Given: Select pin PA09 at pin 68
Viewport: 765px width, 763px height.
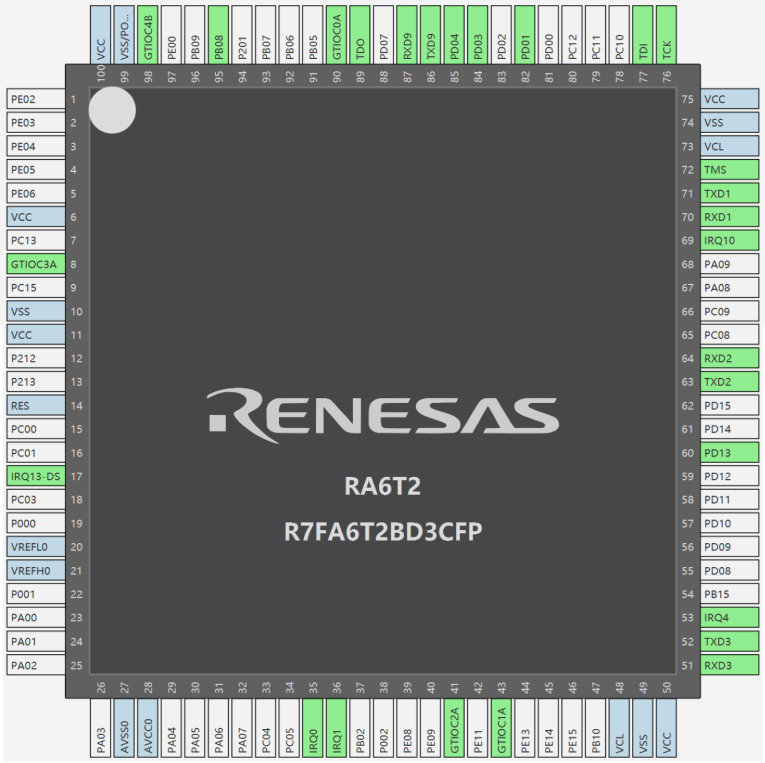Looking at the screenshot, I should point(730,264).
